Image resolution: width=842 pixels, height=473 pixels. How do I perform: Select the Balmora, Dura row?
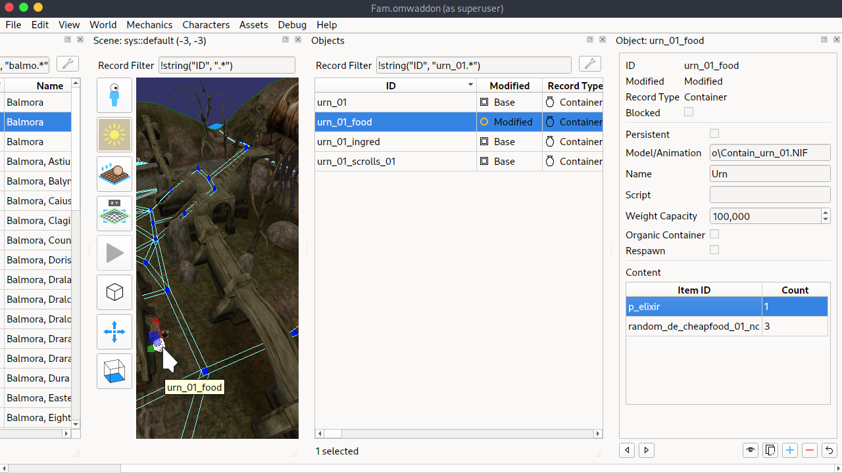36,378
